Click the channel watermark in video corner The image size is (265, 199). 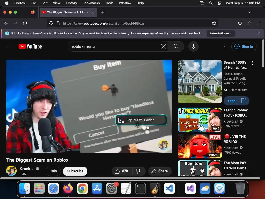(x=164, y=145)
